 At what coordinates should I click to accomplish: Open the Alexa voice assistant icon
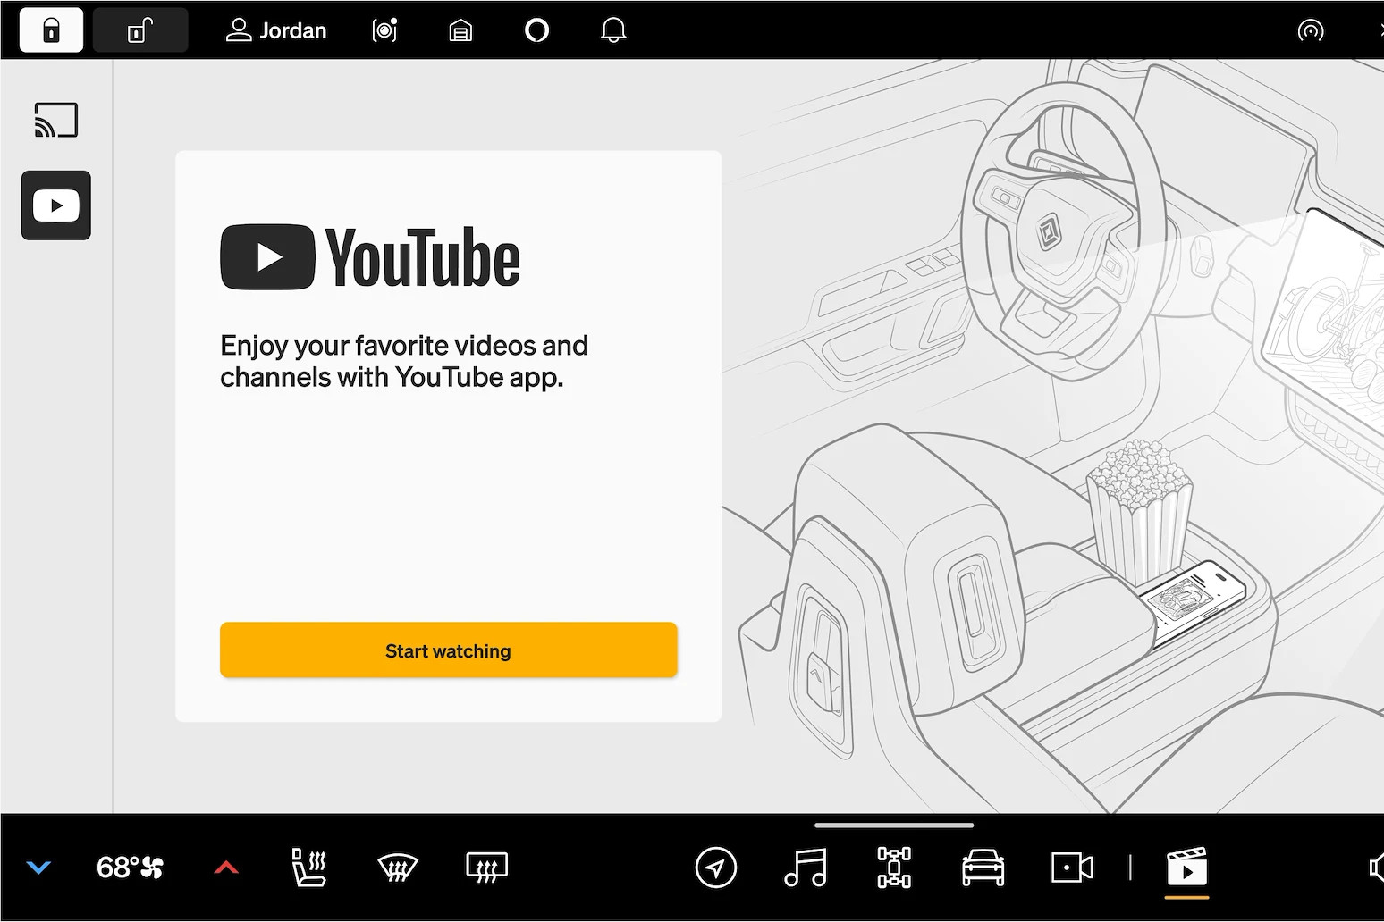(x=536, y=30)
